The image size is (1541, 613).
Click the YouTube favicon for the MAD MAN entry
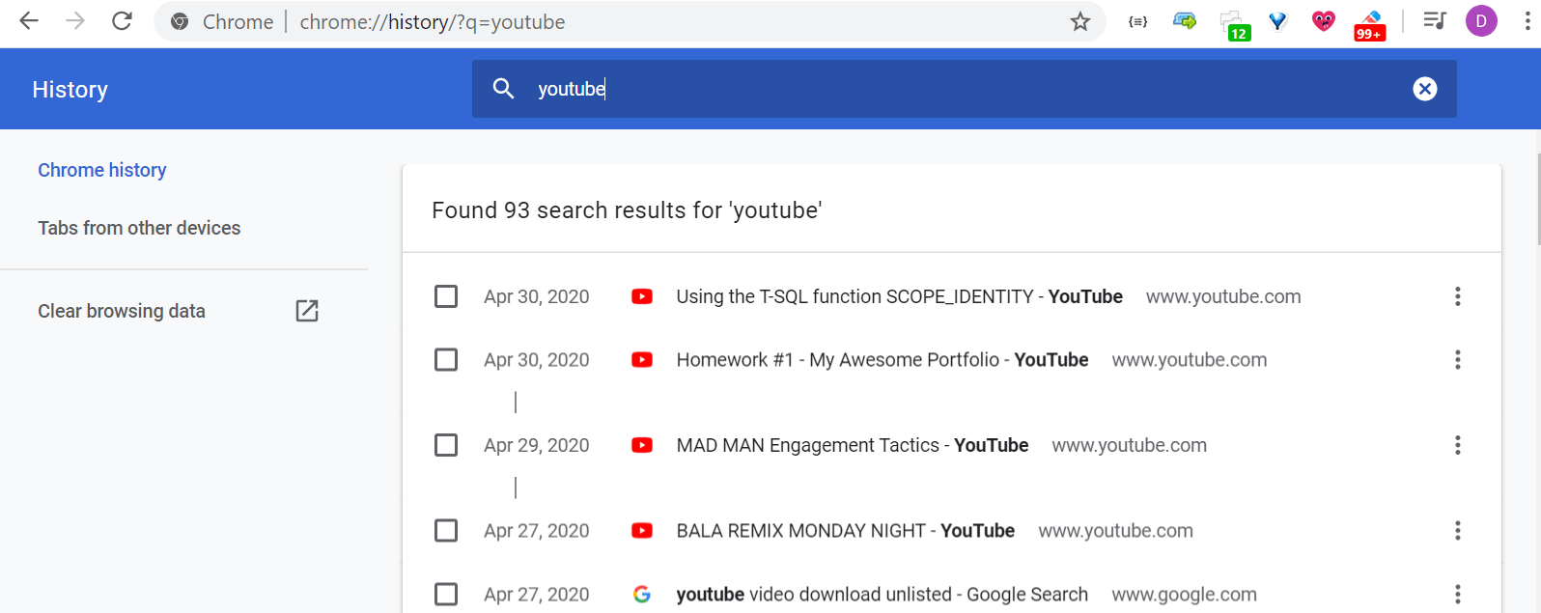point(642,445)
